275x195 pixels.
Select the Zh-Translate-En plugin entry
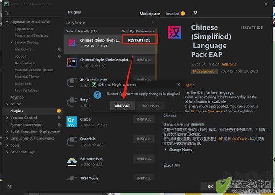[93, 79]
